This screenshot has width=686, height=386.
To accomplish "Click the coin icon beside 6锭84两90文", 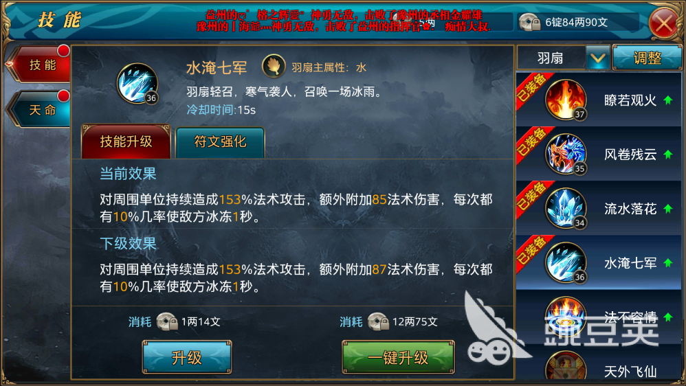I will 529,22.
